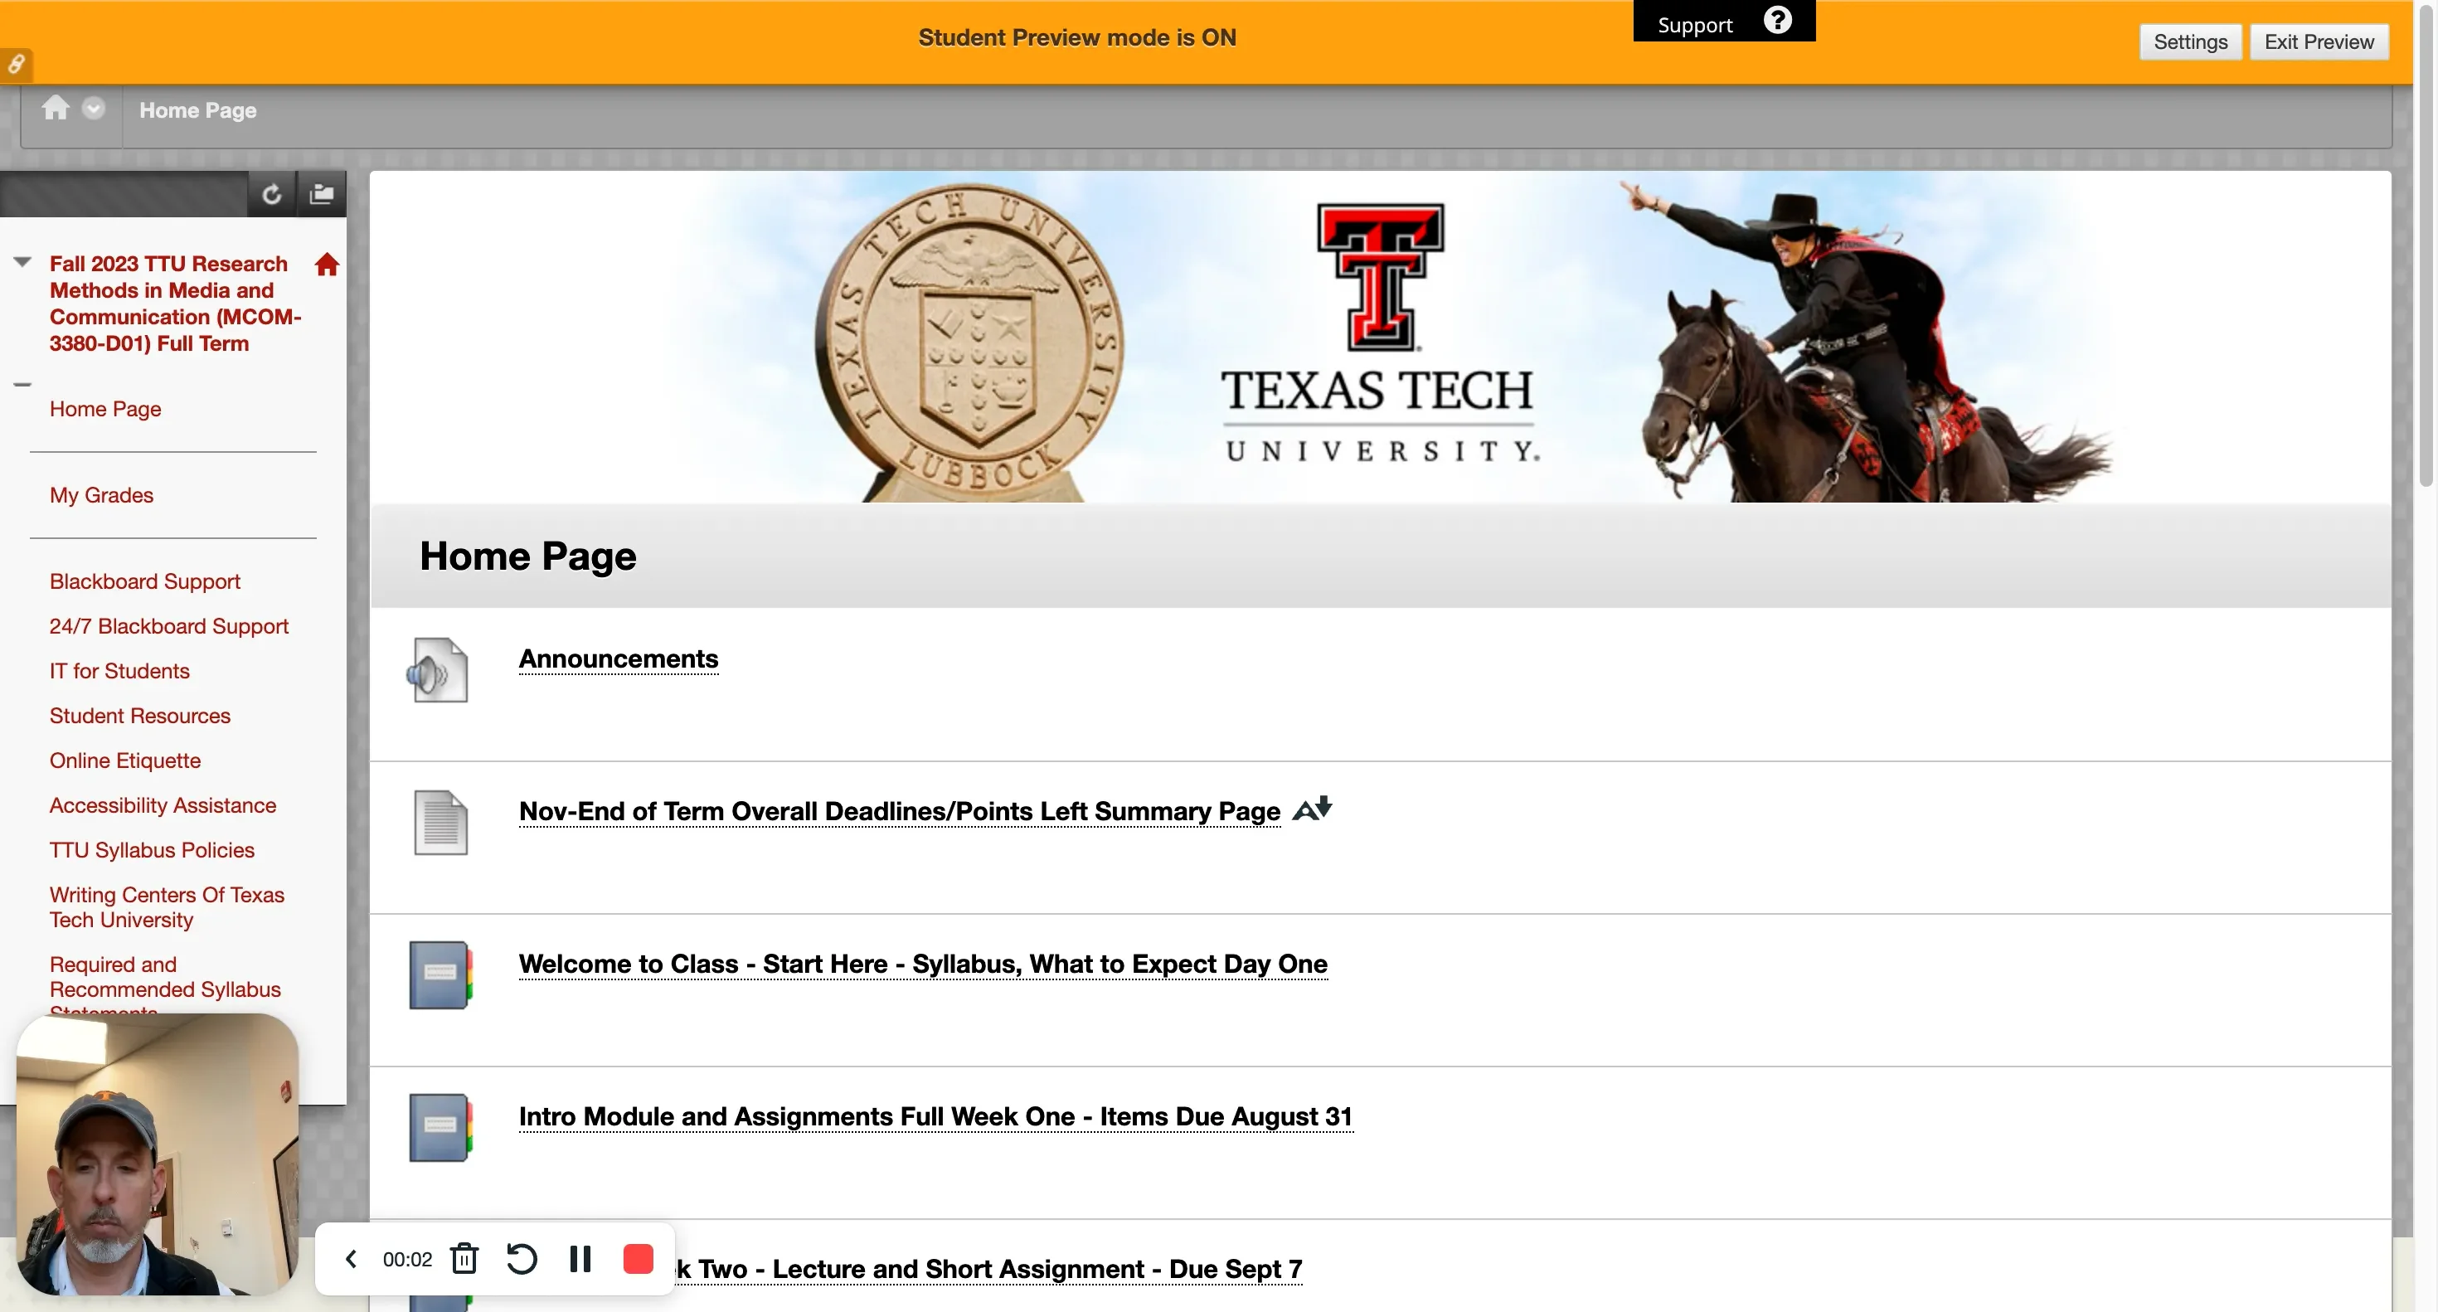
Task: Click the webcam preview thumbnail
Action: 158,1155
